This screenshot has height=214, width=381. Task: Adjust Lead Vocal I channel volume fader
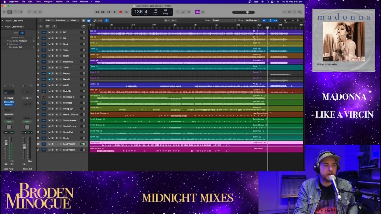tap(6, 143)
